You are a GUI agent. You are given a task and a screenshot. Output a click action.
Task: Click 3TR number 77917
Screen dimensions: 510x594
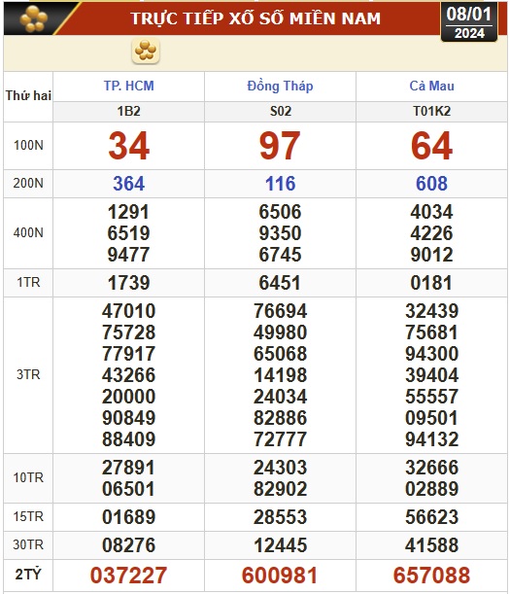click(129, 354)
